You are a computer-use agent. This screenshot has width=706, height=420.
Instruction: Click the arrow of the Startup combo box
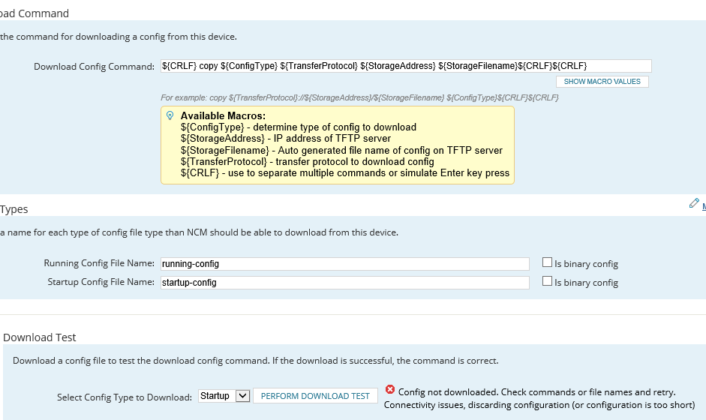tap(242, 396)
